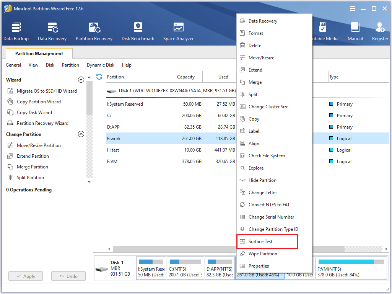Click the Copy Partition Wizard icon
The image size is (392, 294).
coord(10,102)
